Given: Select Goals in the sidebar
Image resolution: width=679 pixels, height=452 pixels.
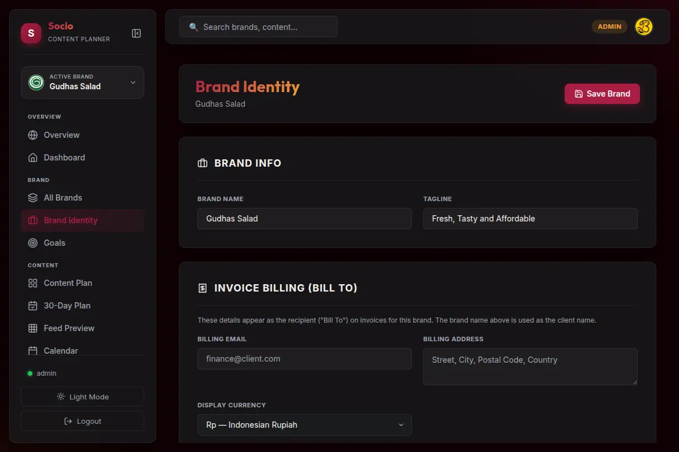Looking at the screenshot, I should click(x=83, y=243).
